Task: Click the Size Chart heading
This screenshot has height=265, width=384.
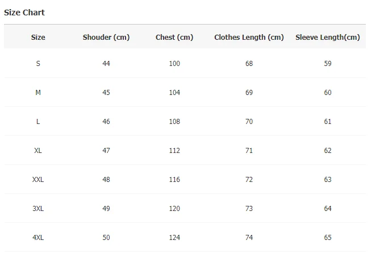Action: pyautogui.click(x=24, y=13)
